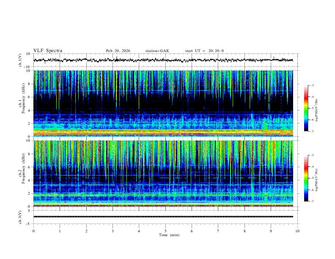
Task: Click the '4' kHz tick on ch.1 frequency axis
Action: point(29,110)
